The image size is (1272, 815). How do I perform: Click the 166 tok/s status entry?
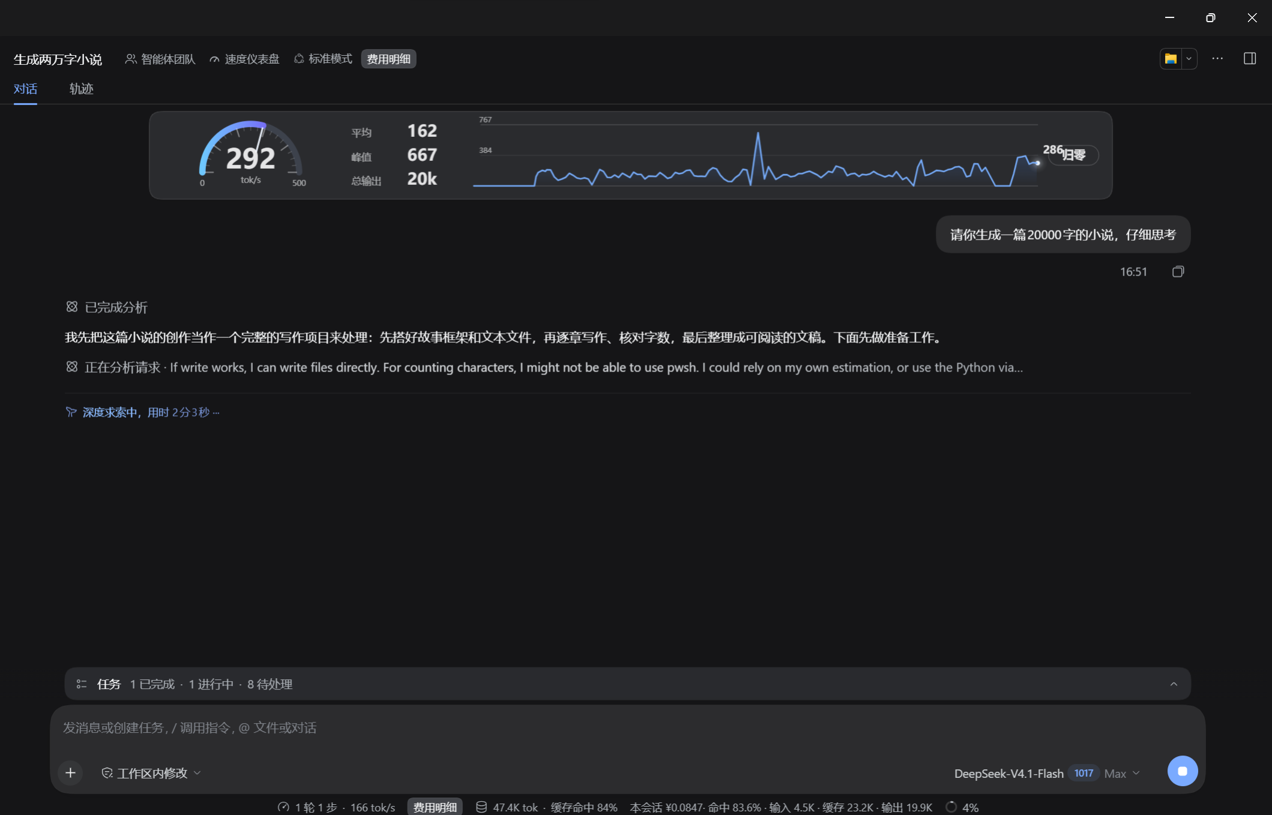point(373,808)
